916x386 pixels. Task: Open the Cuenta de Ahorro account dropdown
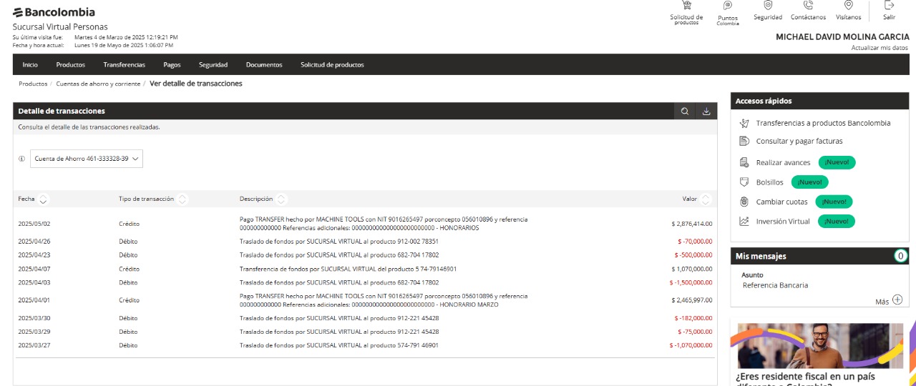coord(87,158)
